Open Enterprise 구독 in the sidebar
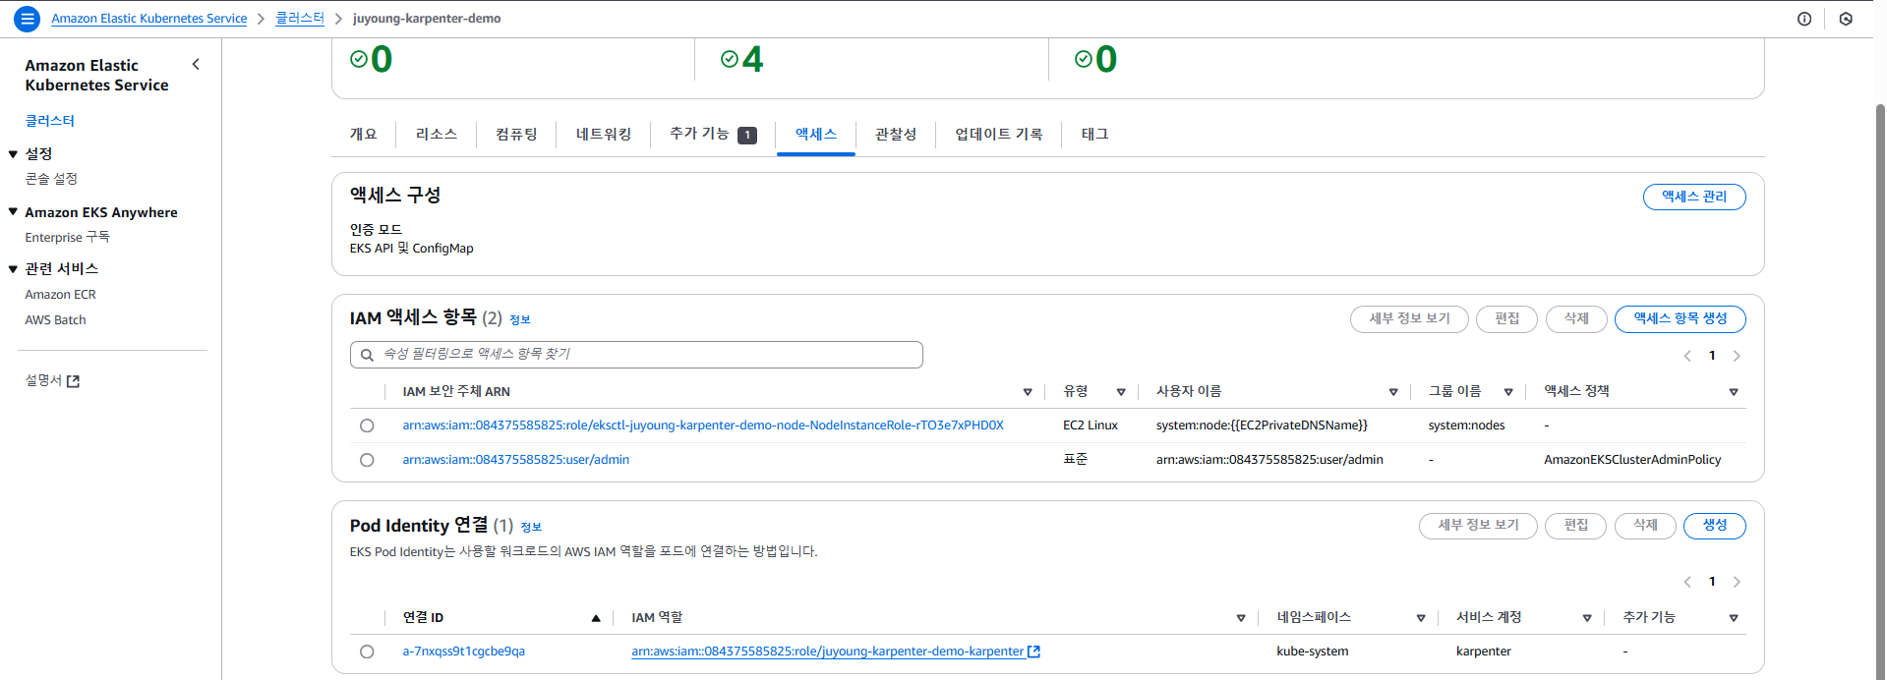 [68, 238]
